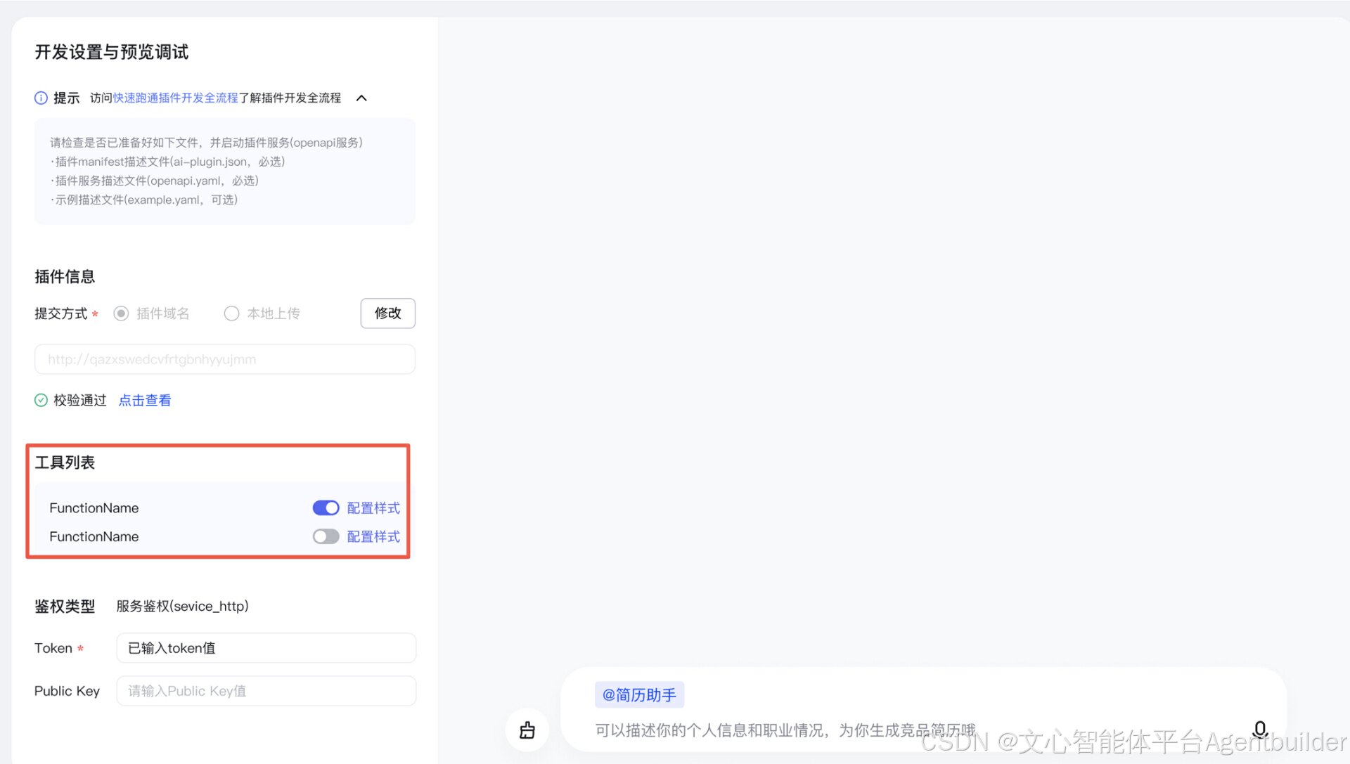Click the microphone voice input icon
This screenshot has height=764, width=1350.
pos(1260,730)
